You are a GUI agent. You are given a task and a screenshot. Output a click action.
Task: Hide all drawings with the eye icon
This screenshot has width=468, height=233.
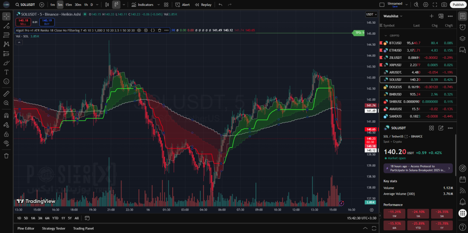pyautogui.click(x=6, y=143)
